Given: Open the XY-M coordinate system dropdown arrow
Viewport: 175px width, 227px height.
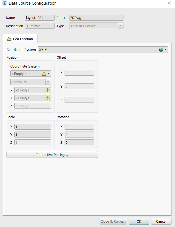Looking at the screenshot, I should click(166, 50).
